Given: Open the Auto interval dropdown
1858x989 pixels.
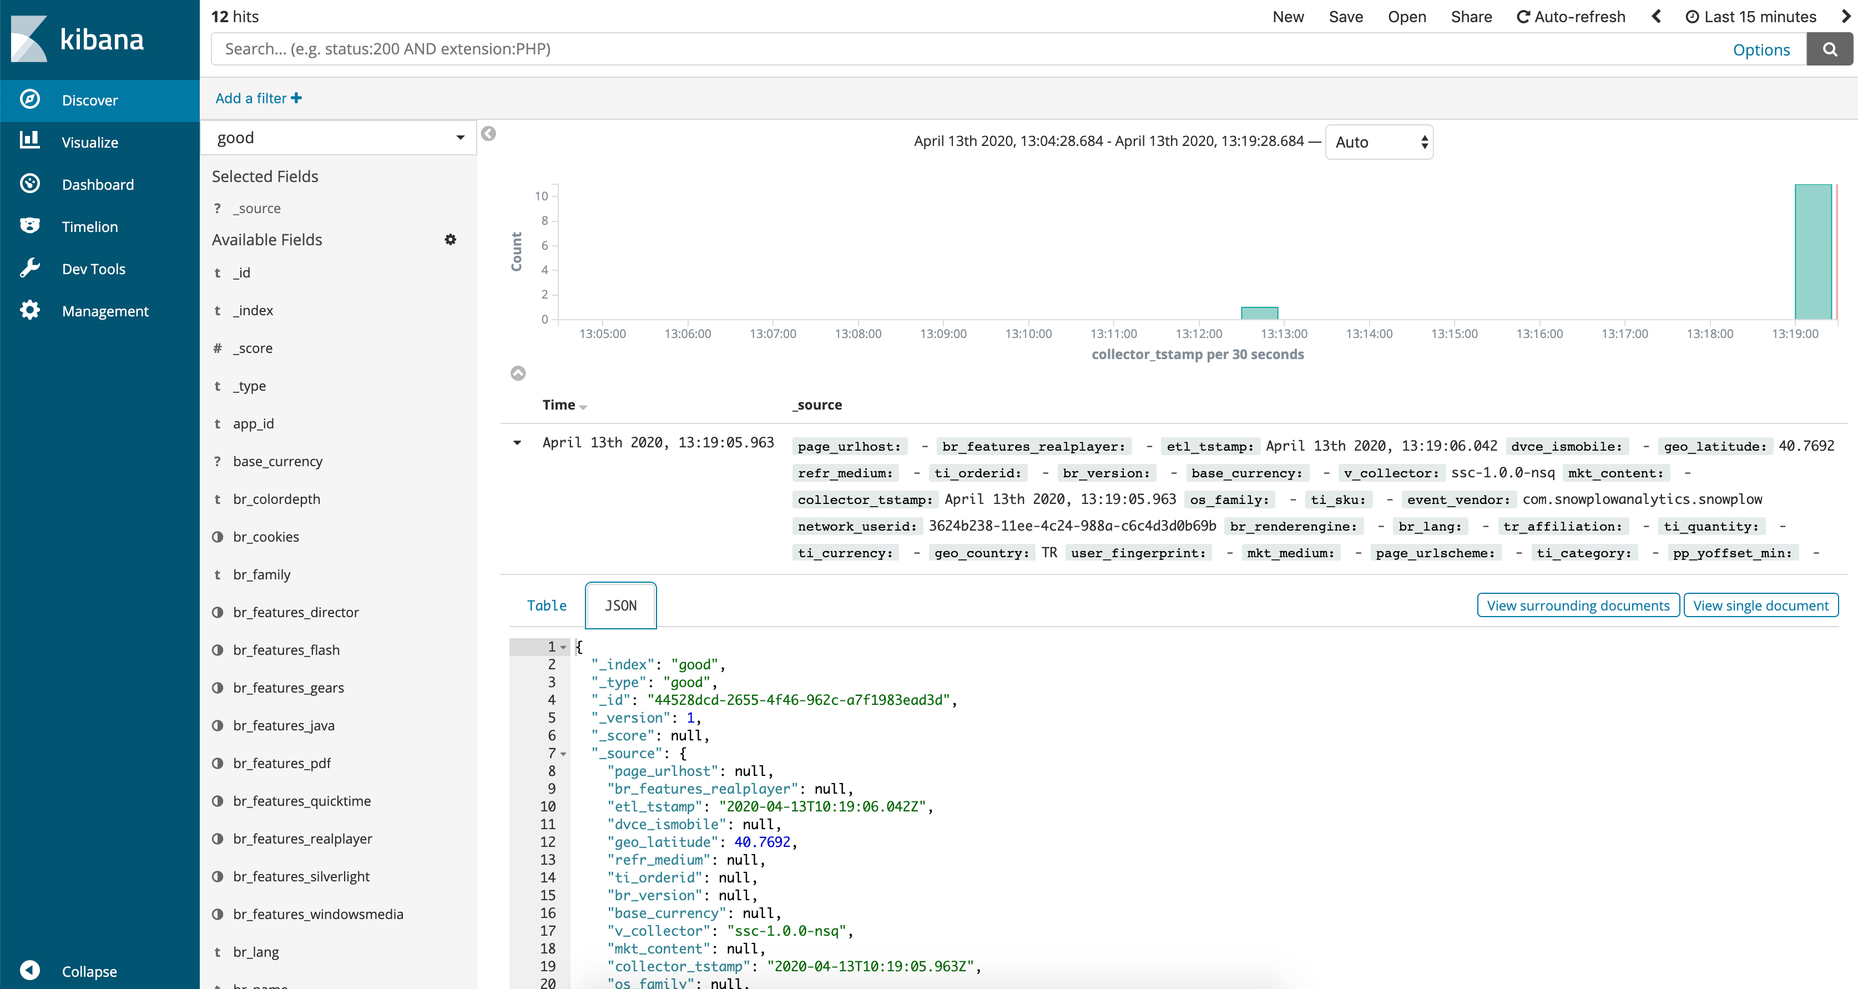Looking at the screenshot, I should click(1379, 142).
